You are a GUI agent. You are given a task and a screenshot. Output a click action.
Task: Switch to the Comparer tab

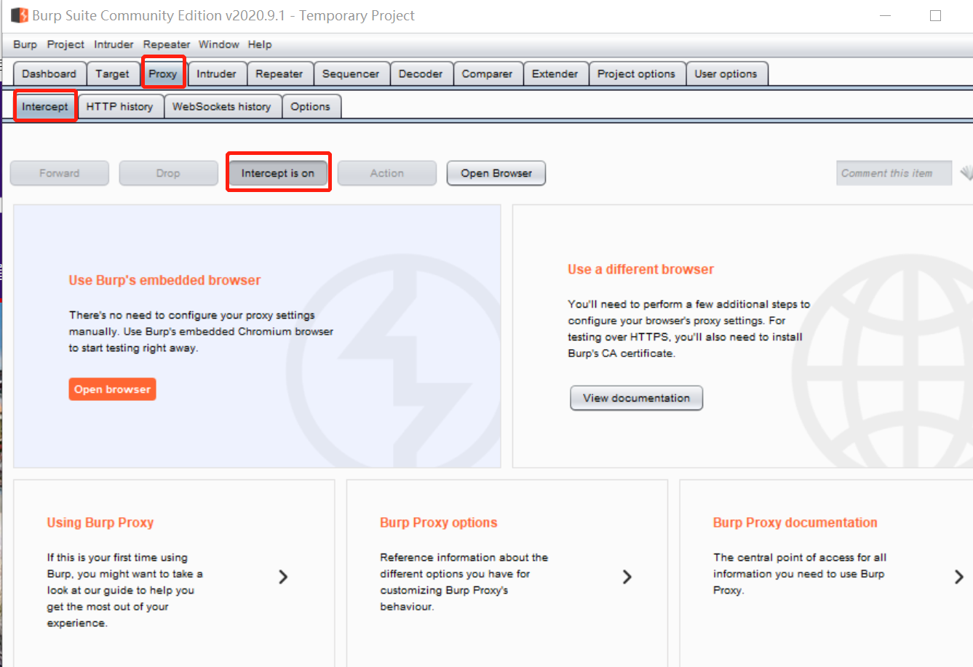coord(487,73)
